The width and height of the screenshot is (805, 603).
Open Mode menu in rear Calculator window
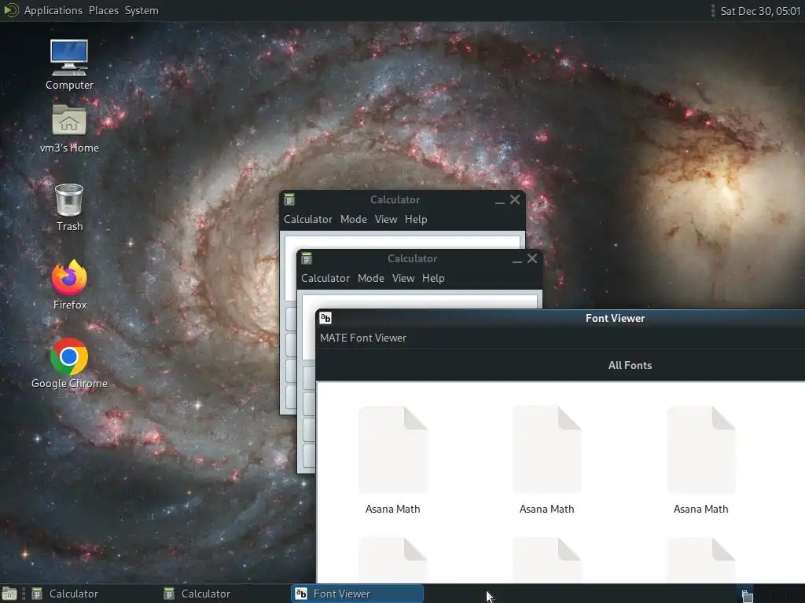(354, 219)
